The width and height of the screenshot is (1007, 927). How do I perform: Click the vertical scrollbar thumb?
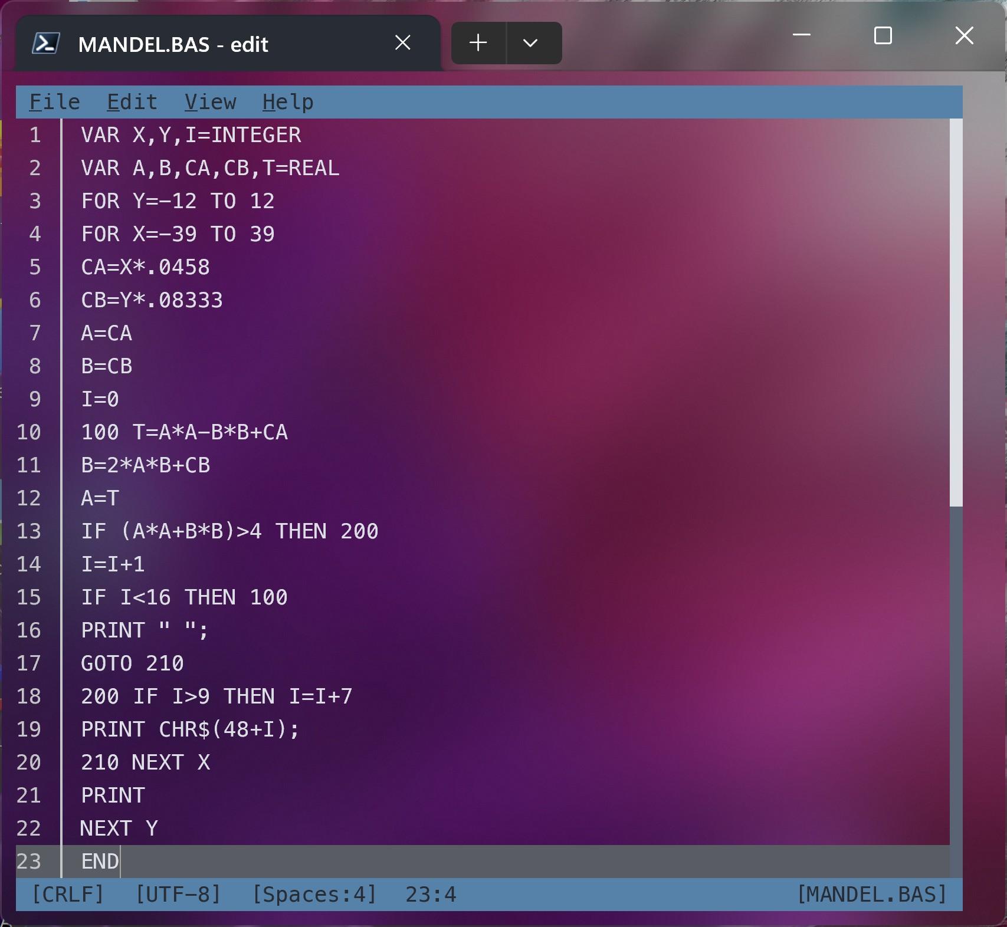tap(956, 313)
